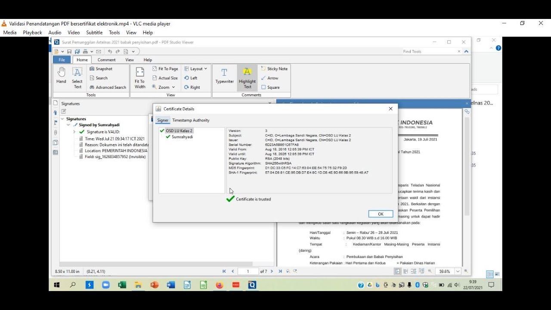Choose Fit To Page view

pyautogui.click(x=165, y=69)
